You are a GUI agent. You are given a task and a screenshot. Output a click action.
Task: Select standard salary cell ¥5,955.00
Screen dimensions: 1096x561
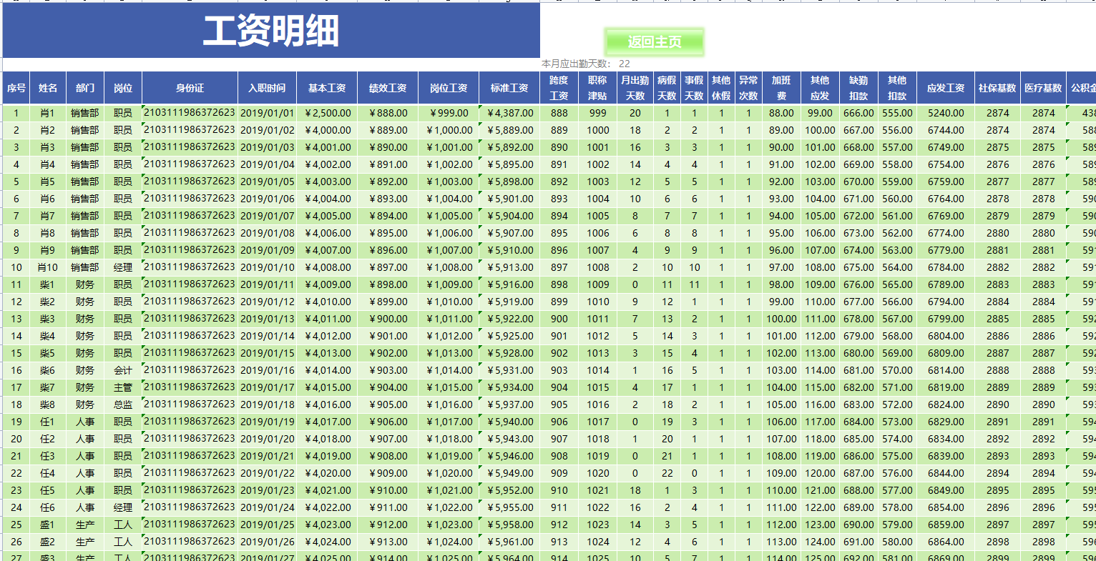click(509, 507)
